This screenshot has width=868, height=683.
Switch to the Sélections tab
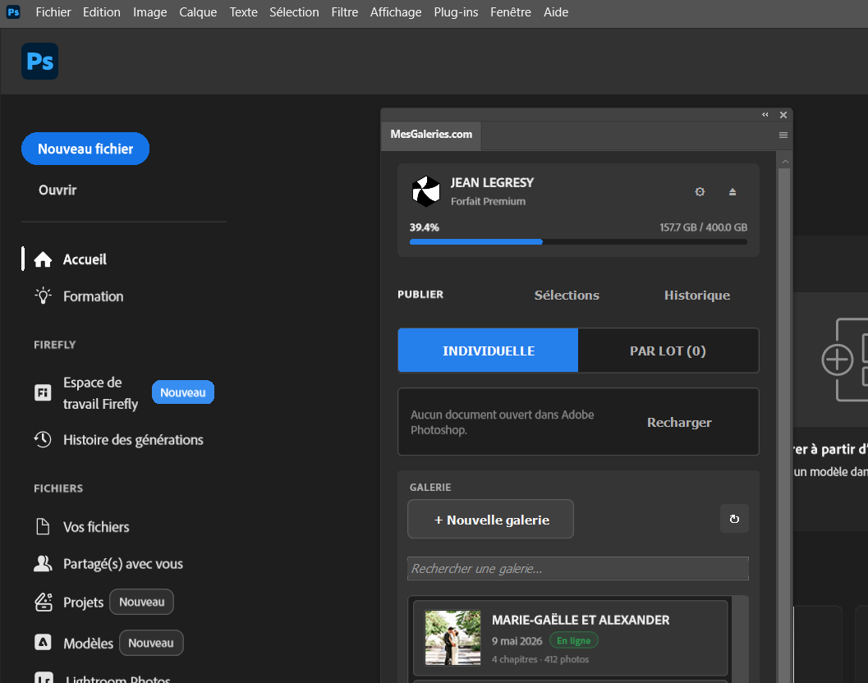click(567, 295)
